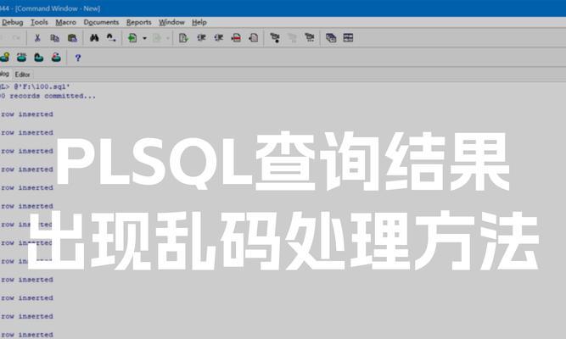The image size is (566, 339).
Task: Click the database objects icon with dotted line
Action: [310, 38]
